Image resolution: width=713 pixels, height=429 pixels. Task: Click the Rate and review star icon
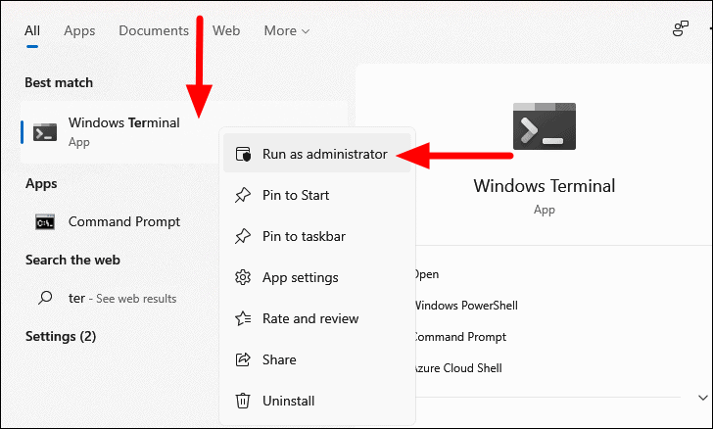243,318
